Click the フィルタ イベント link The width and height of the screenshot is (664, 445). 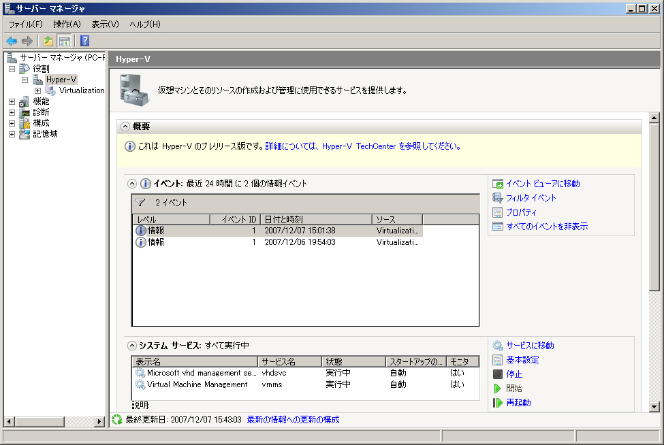pyautogui.click(x=531, y=198)
